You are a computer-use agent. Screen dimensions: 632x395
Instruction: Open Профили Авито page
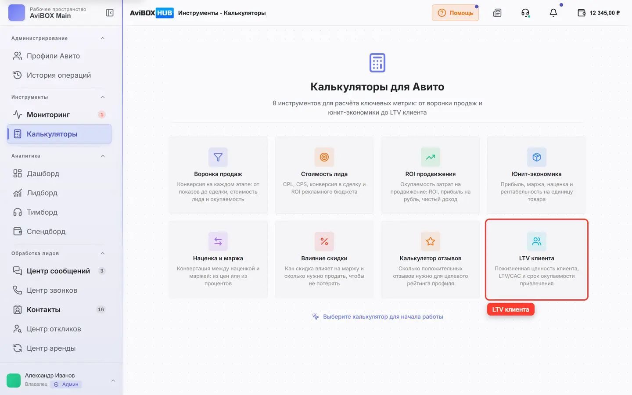coord(59,56)
